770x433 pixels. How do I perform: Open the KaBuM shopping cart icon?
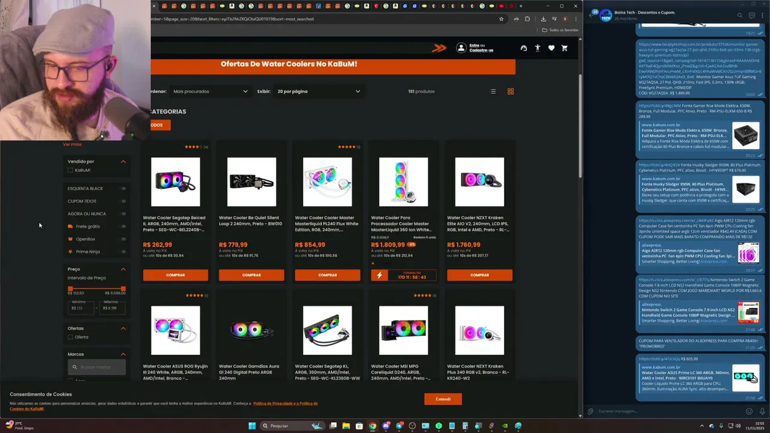click(x=564, y=48)
